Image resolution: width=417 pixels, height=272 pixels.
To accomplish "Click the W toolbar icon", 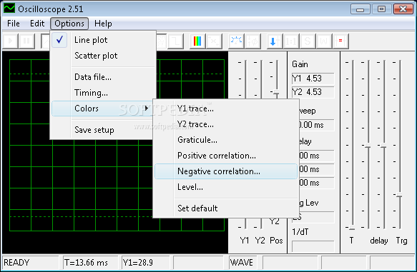I will coord(323,41).
